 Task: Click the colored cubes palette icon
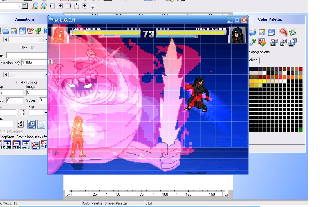click(262, 42)
